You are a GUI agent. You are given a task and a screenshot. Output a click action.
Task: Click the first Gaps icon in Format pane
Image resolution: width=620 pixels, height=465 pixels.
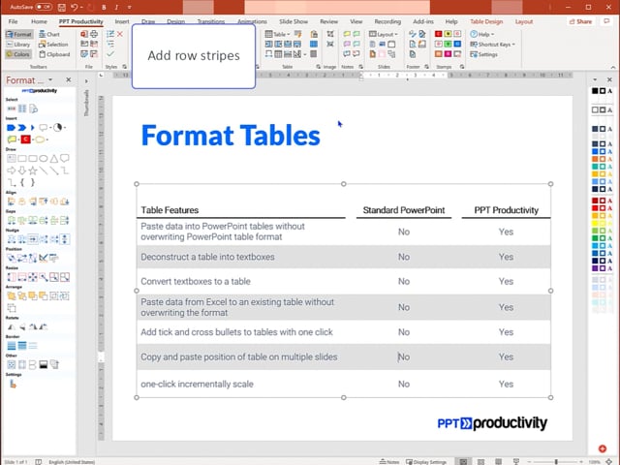pos(11,220)
